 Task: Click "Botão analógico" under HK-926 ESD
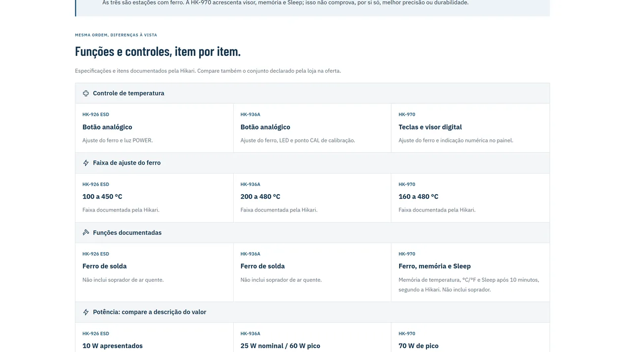(x=107, y=127)
